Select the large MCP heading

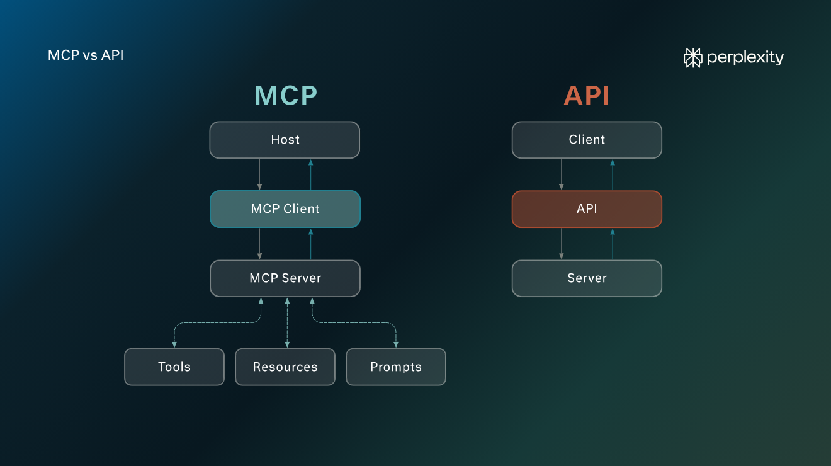[286, 96]
